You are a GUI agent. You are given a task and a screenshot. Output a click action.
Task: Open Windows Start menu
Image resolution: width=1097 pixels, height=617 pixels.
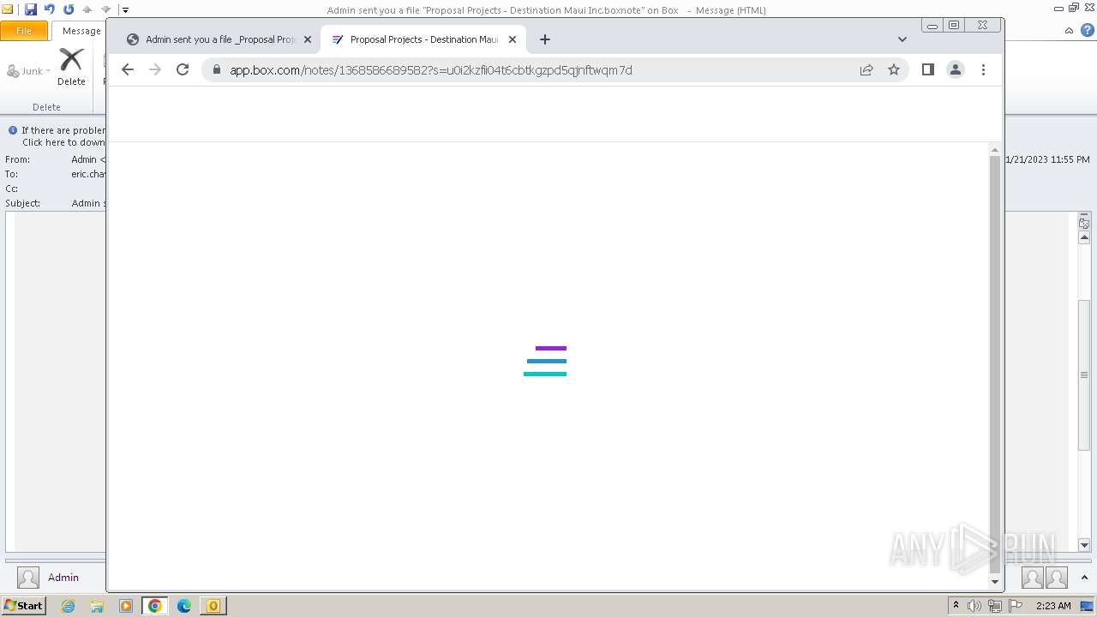coord(23,605)
